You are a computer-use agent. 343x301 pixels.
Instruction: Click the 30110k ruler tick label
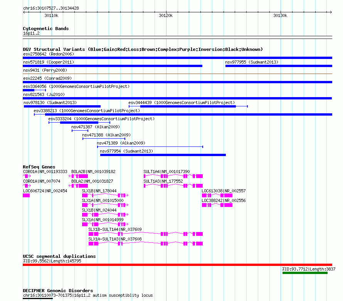pos(51,15)
